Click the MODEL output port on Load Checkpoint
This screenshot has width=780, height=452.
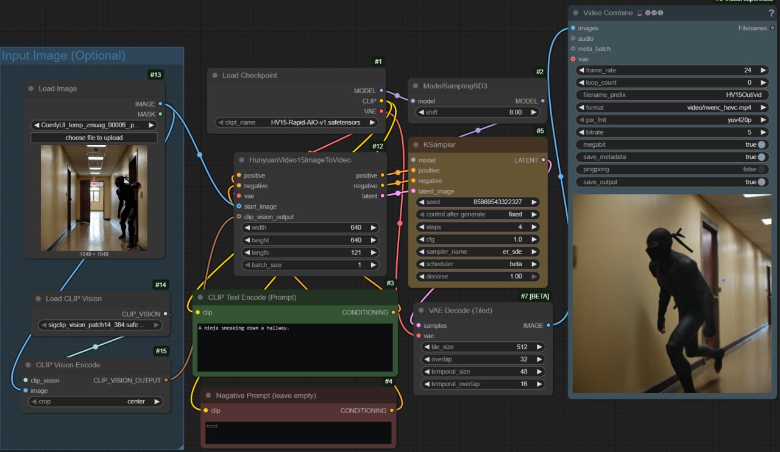click(381, 91)
